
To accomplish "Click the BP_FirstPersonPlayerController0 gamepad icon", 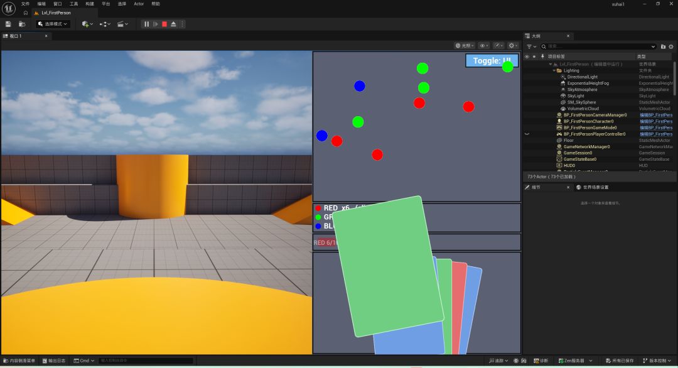I will pyautogui.click(x=559, y=134).
